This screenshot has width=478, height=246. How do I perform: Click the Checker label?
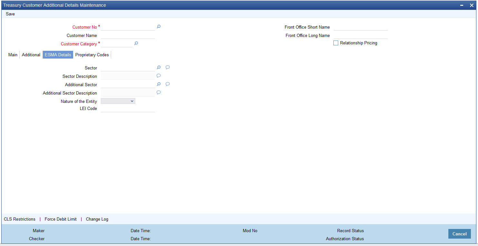[x=37, y=239]
